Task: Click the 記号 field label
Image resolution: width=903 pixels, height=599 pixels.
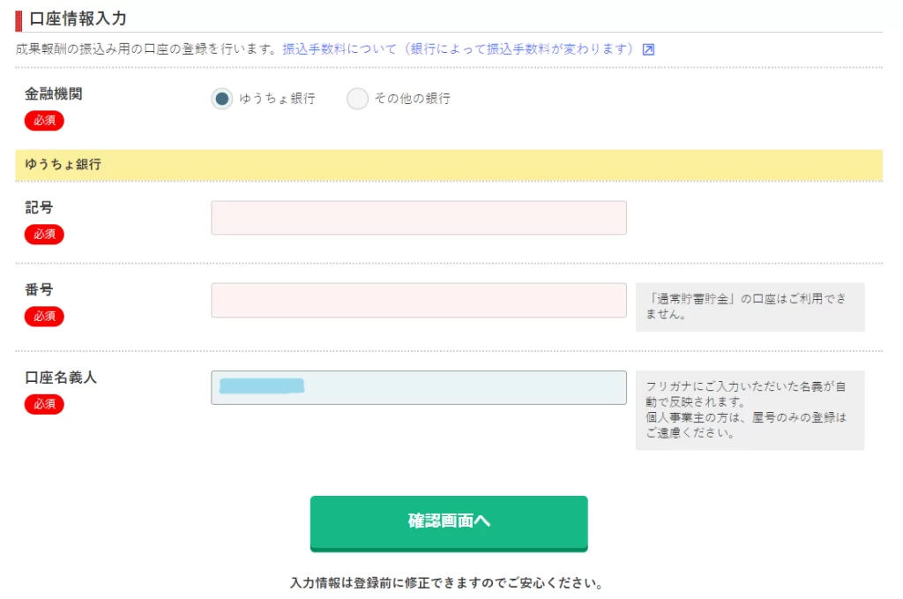Action: (x=40, y=208)
